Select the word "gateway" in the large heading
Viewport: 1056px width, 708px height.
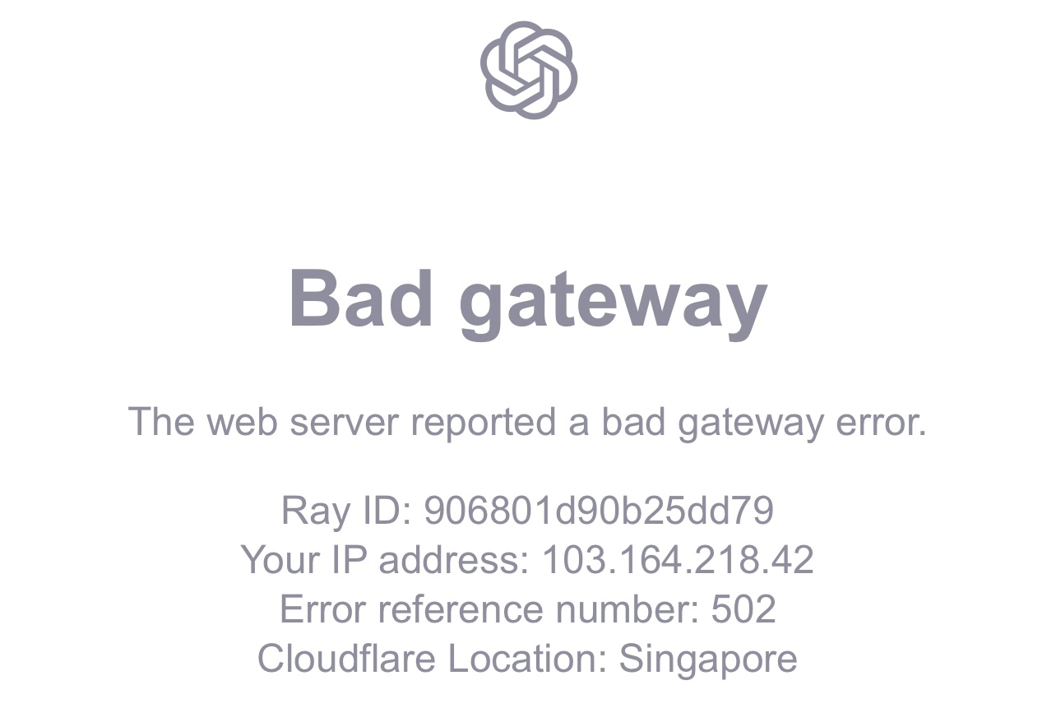[614, 306]
